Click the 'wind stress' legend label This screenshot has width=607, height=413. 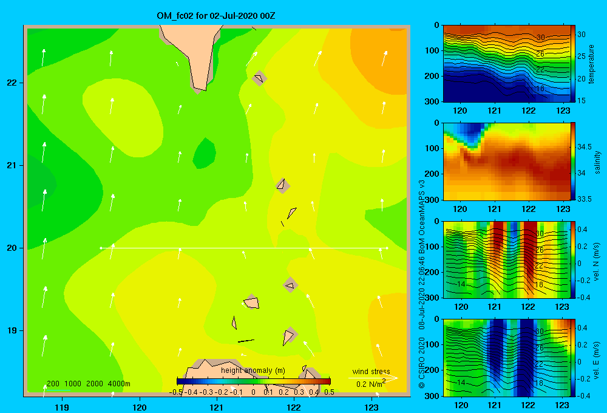pyautogui.click(x=371, y=371)
